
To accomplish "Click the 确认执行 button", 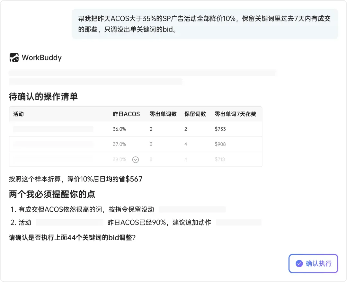I will click(x=313, y=263).
